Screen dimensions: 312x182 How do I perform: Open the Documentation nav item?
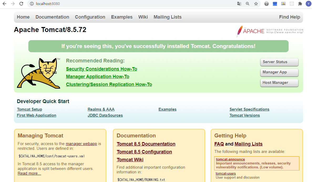52,17
